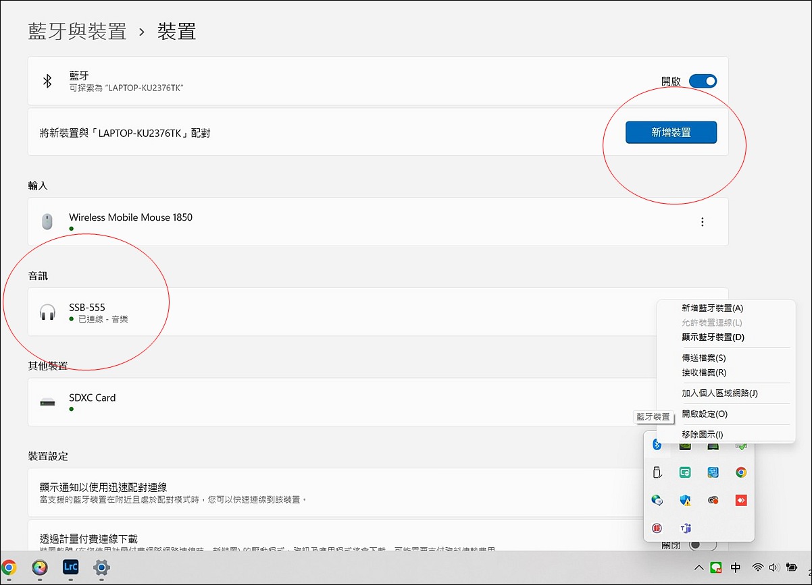Click the Bluetooth icon in the tray popup
This screenshot has width=812, height=585.
[x=656, y=444]
